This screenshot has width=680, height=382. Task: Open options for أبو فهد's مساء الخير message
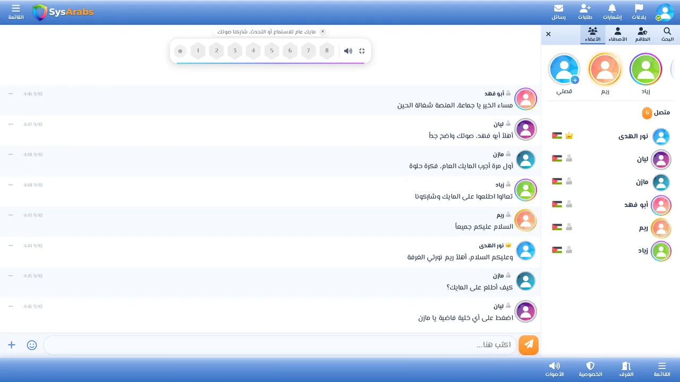pyautogui.click(x=11, y=94)
